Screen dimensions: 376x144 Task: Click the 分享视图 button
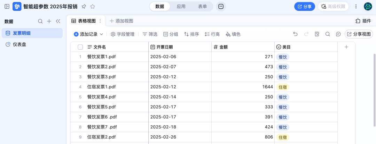tap(359, 34)
